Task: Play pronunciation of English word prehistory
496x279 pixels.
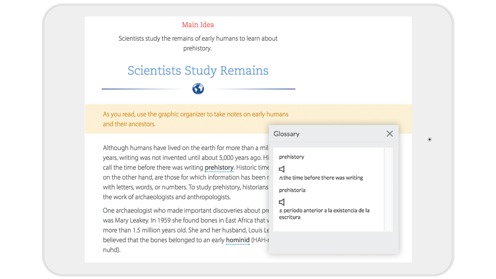Action: (282, 169)
